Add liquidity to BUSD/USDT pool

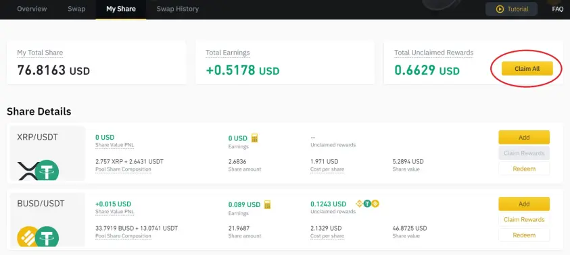524,204
